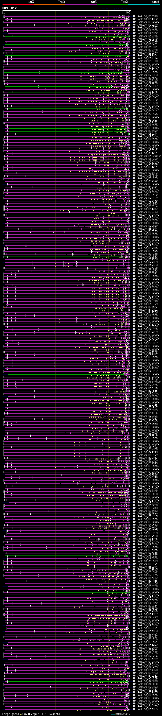This screenshot has width=162, height=716.
Task: Click UniRef100_B9FBD9 entry
Action: [145, 608]
